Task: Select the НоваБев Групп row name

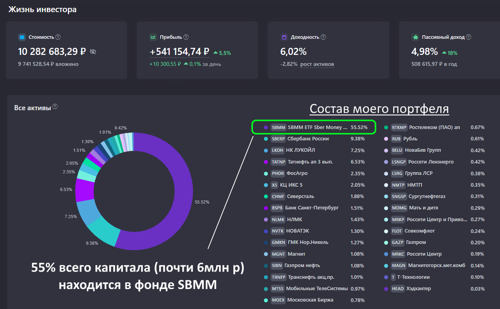Action: pos(423,150)
